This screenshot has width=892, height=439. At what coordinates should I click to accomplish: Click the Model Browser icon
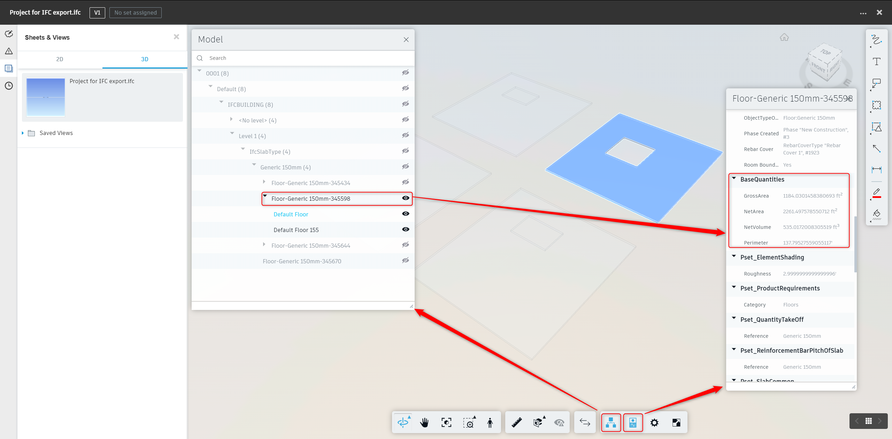(x=611, y=422)
